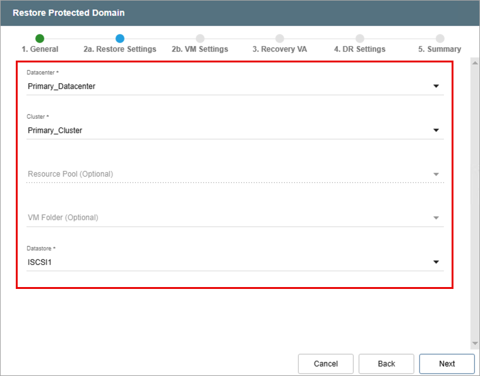Screen dimensions: 480x376
Task: Click the 2b VM Settings step circle
Action: 200,38
